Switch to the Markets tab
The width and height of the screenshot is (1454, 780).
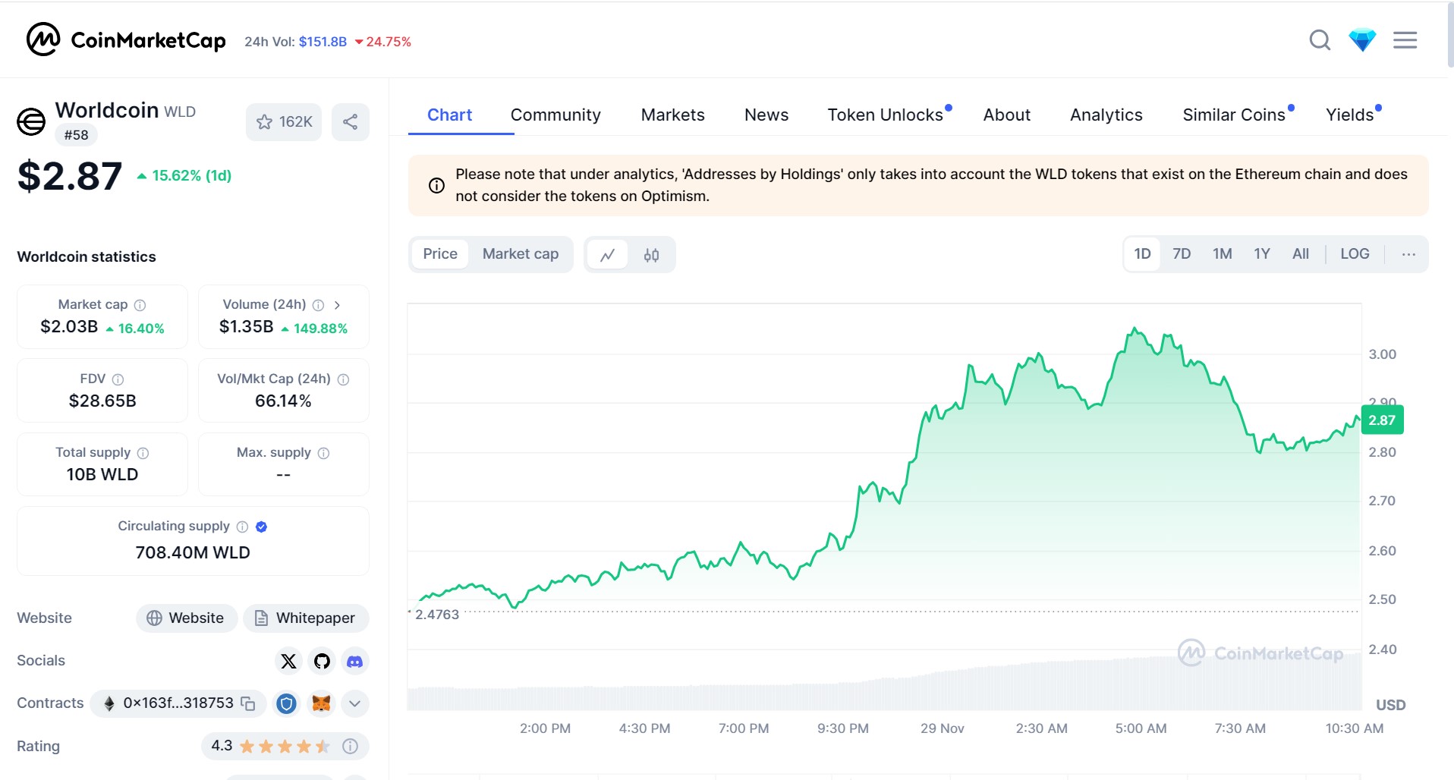(x=672, y=115)
